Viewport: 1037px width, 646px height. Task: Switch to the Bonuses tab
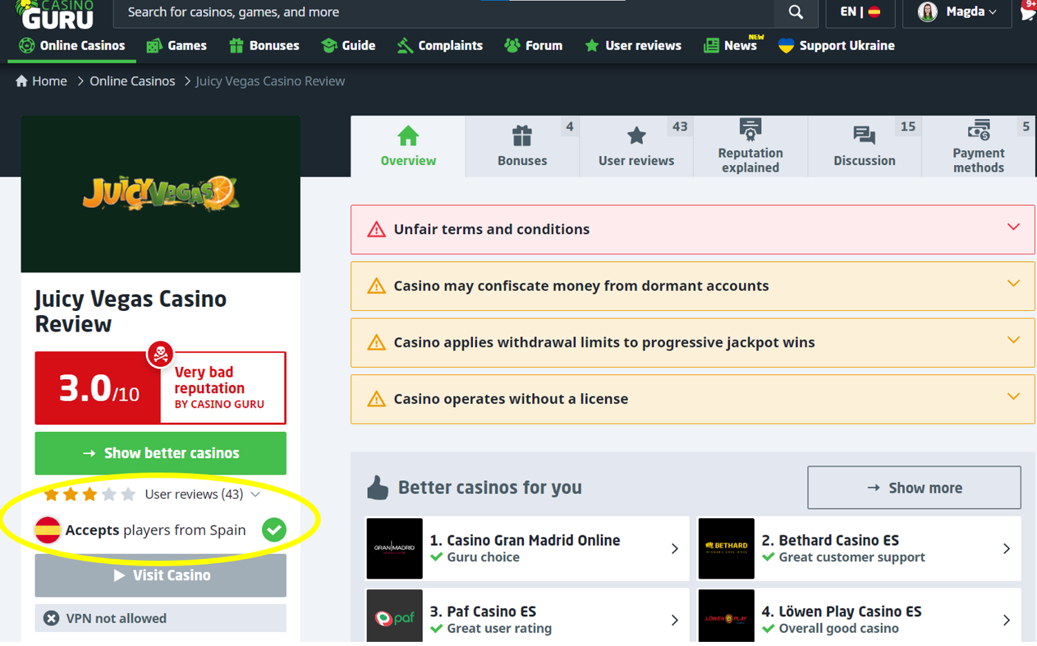pyautogui.click(x=522, y=146)
